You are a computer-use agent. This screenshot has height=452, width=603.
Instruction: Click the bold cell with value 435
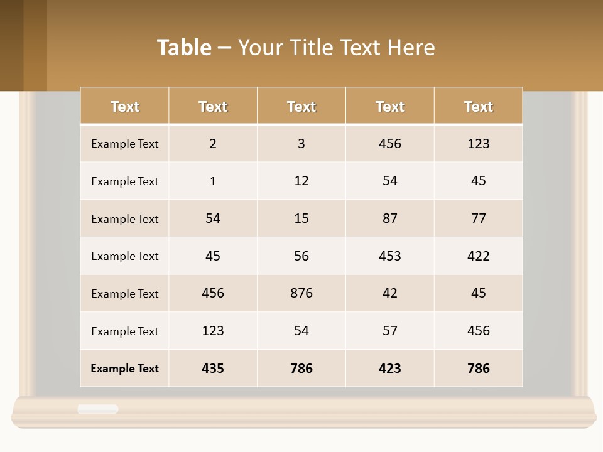pos(212,369)
